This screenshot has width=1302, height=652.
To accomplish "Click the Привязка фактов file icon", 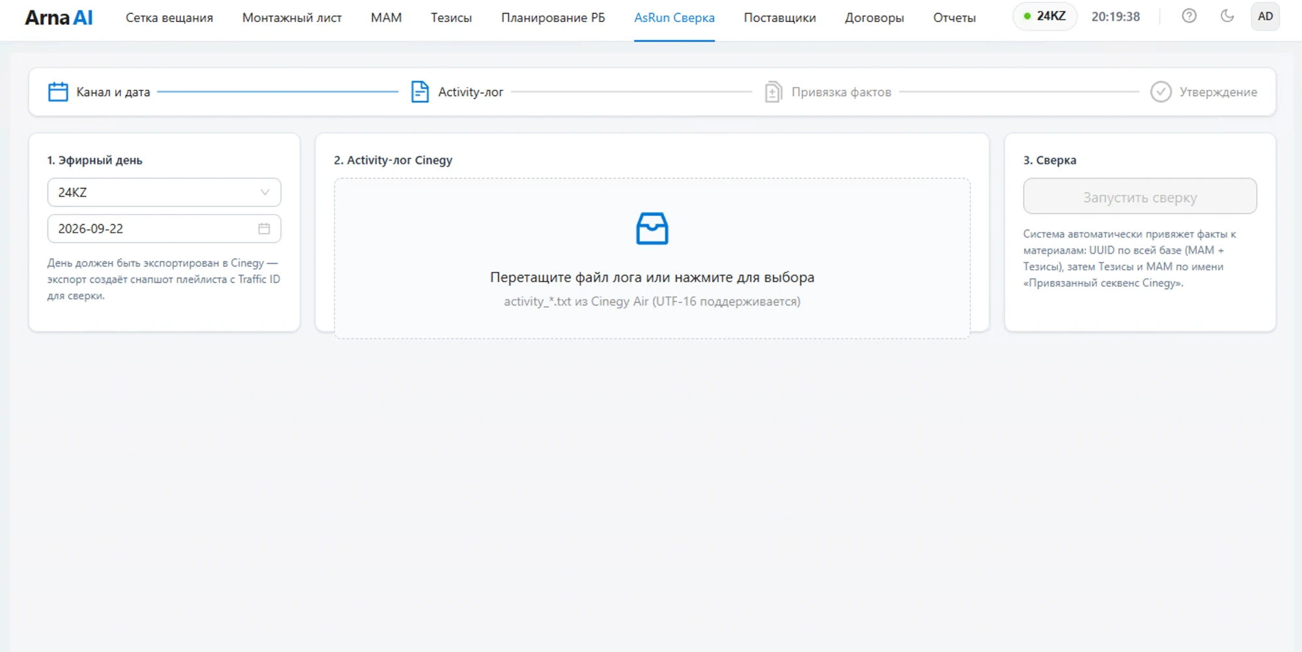I will click(x=773, y=92).
